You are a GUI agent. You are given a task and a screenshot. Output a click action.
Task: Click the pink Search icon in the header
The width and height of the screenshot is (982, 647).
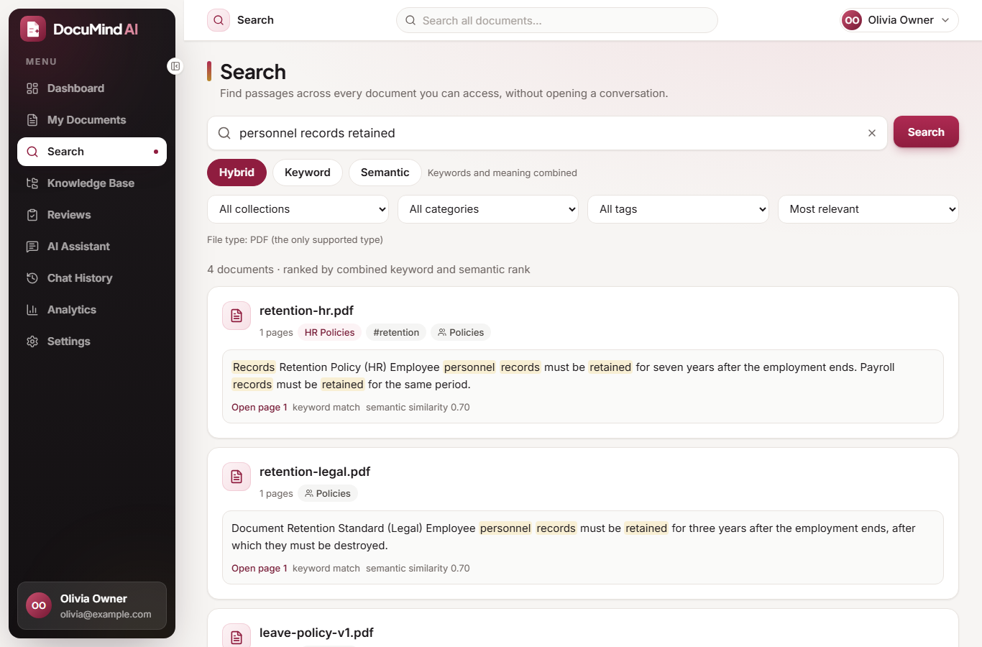click(219, 20)
